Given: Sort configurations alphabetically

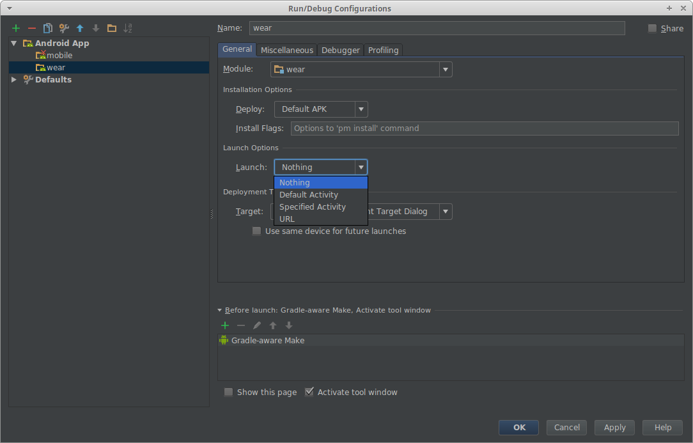Looking at the screenshot, I should point(128,28).
